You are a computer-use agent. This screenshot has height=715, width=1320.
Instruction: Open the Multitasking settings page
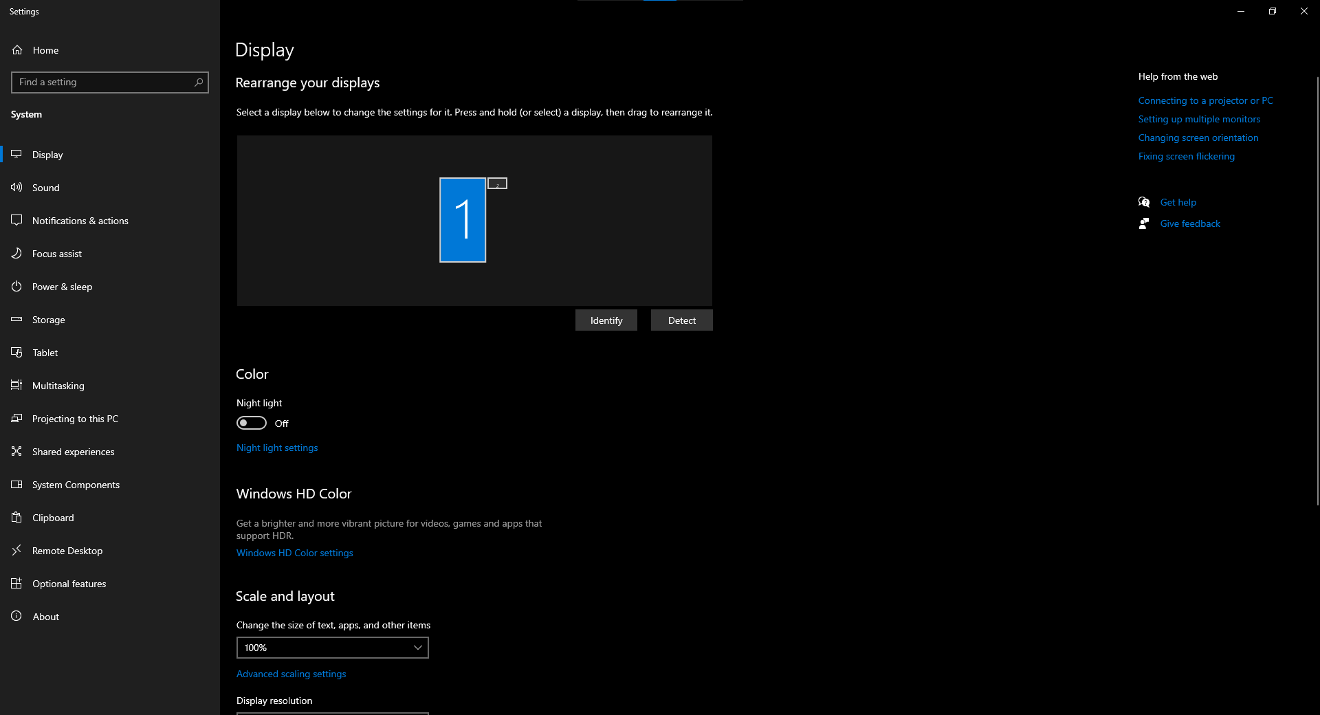58,386
